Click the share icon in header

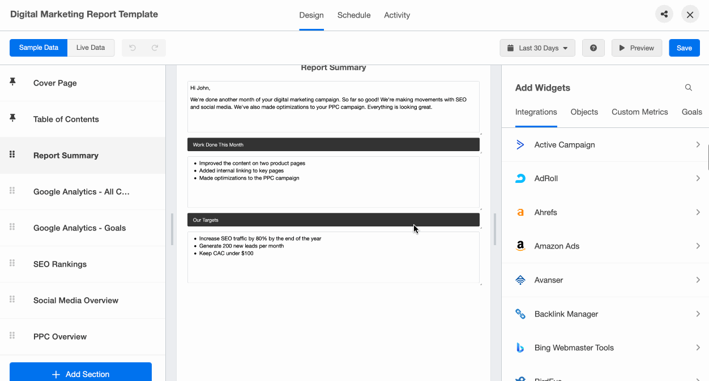[x=664, y=15]
